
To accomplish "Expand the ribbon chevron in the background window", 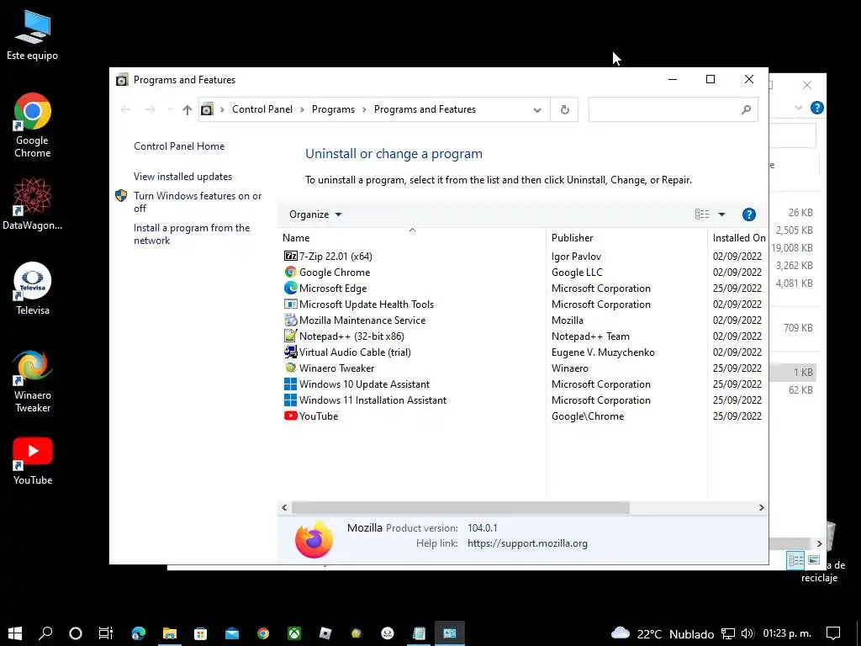I will [x=799, y=108].
